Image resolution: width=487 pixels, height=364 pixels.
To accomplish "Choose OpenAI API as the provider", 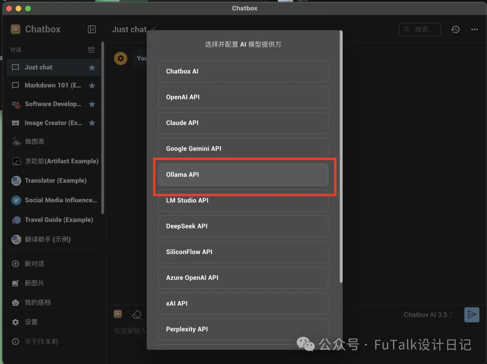I will click(243, 97).
